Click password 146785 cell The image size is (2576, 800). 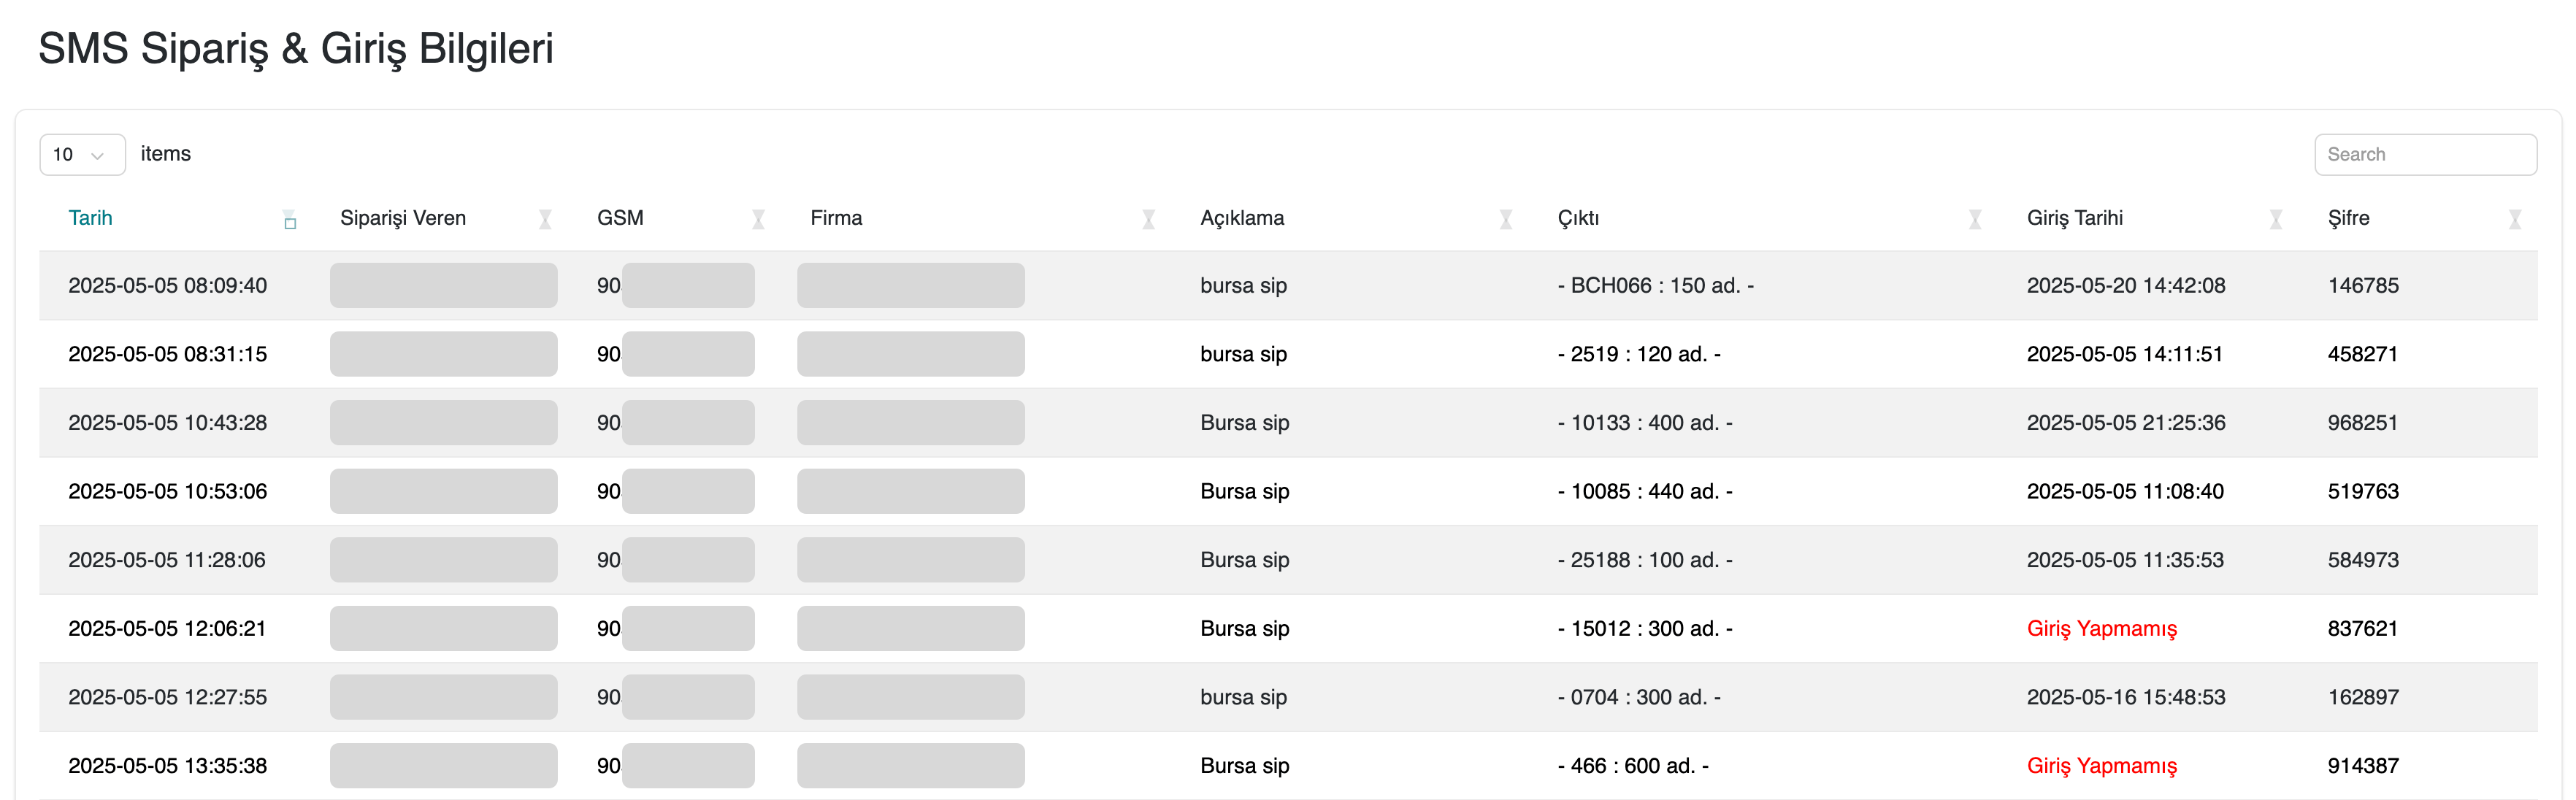click(x=2362, y=286)
